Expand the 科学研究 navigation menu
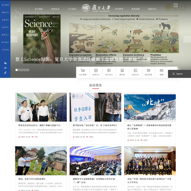The width and height of the screenshot is (191, 191). (x=119, y=9)
